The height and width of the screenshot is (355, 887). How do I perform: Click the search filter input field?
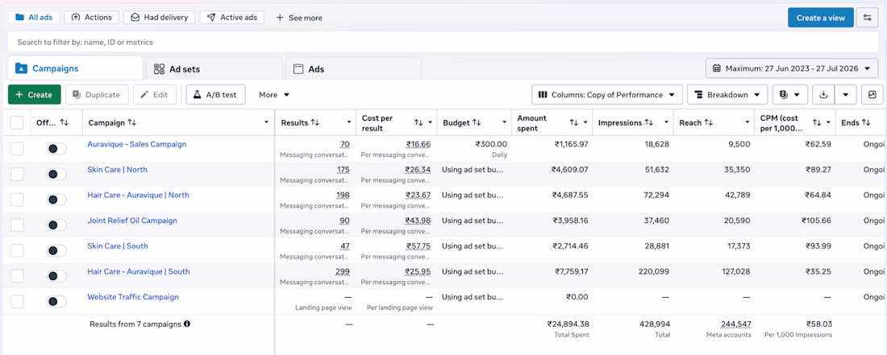[443, 43]
